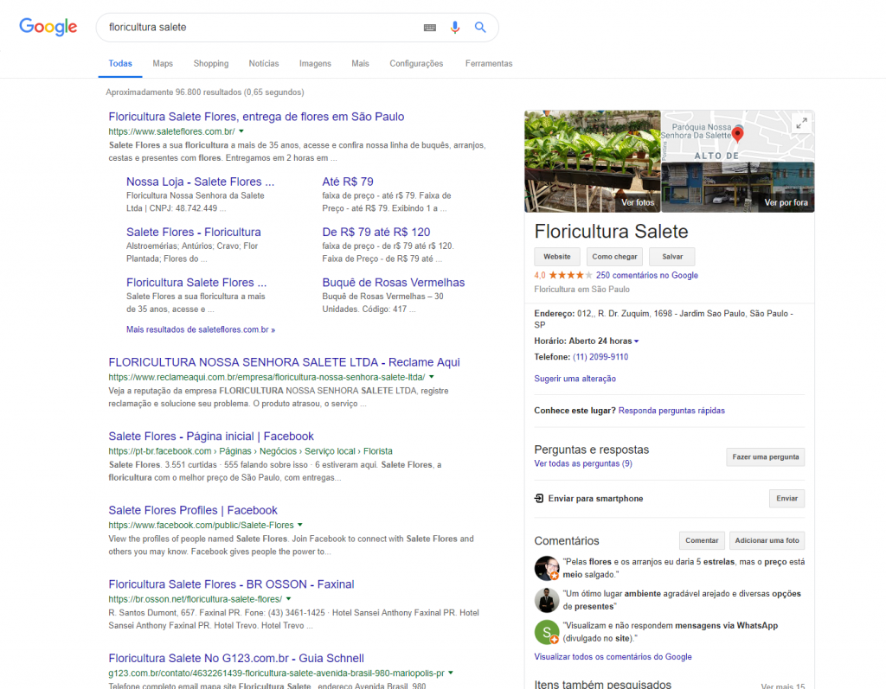Switch to Maps tab

tap(163, 63)
